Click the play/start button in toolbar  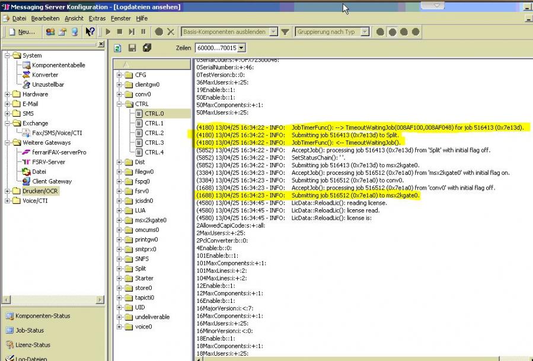[x=108, y=32]
